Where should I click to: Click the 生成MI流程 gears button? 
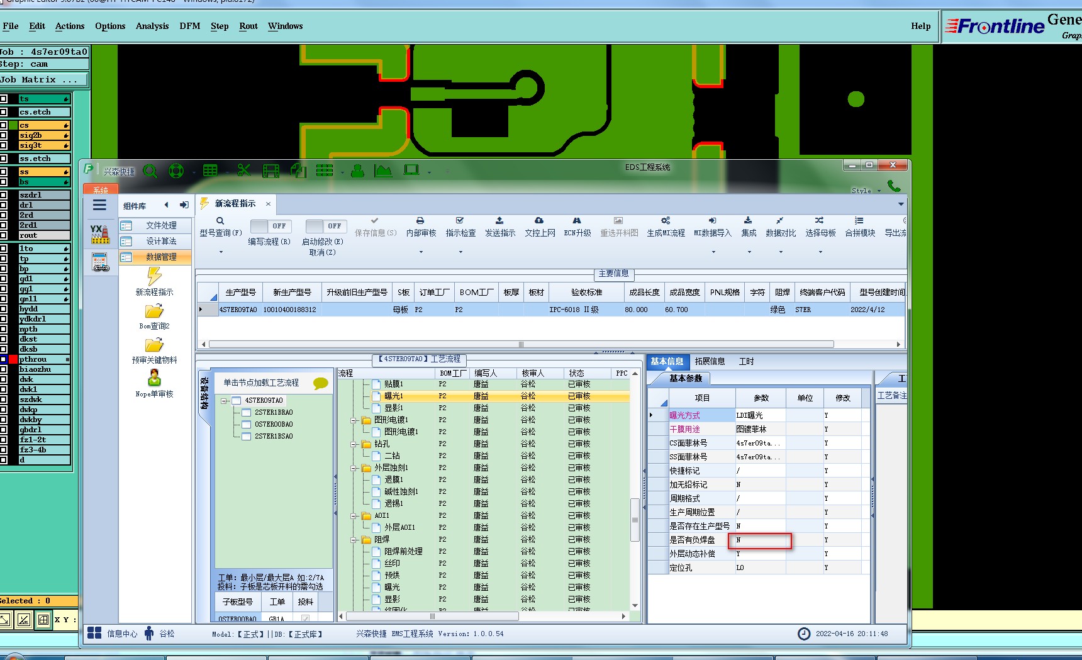tap(666, 227)
